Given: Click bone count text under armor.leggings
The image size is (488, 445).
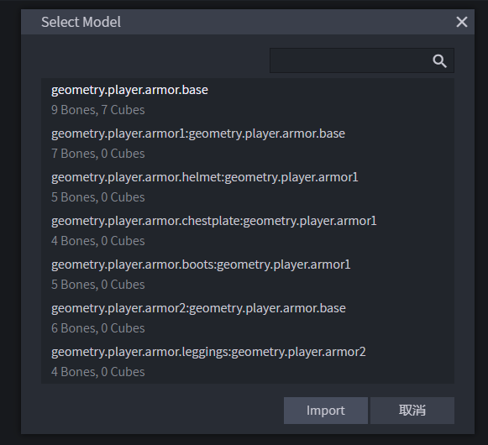Looking at the screenshot, I should [x=98, y=372].
